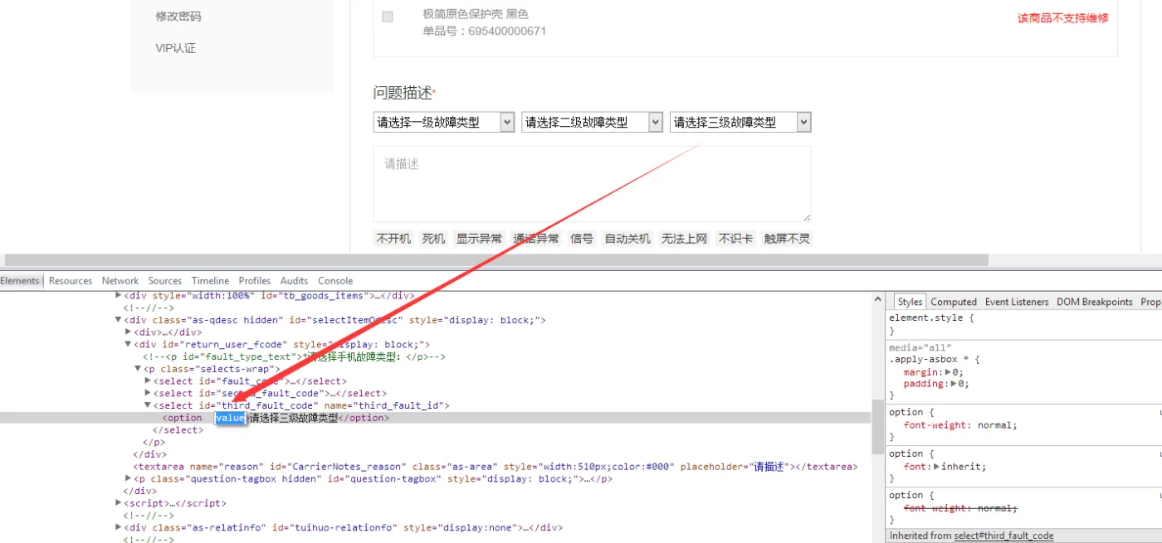1162x543 pixels.
Task: Open the Console tab in DevTools
Action: pos(335,281)
